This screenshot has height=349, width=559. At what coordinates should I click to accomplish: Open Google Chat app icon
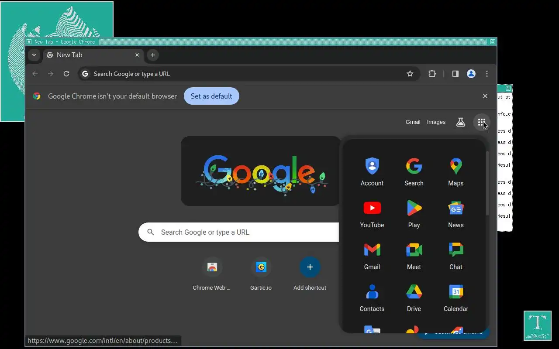(455, 256)
